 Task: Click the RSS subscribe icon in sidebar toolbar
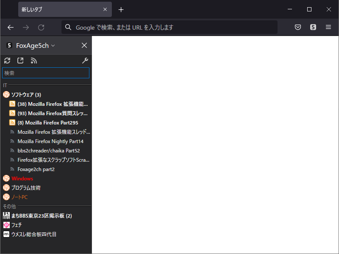click(34, 61)
